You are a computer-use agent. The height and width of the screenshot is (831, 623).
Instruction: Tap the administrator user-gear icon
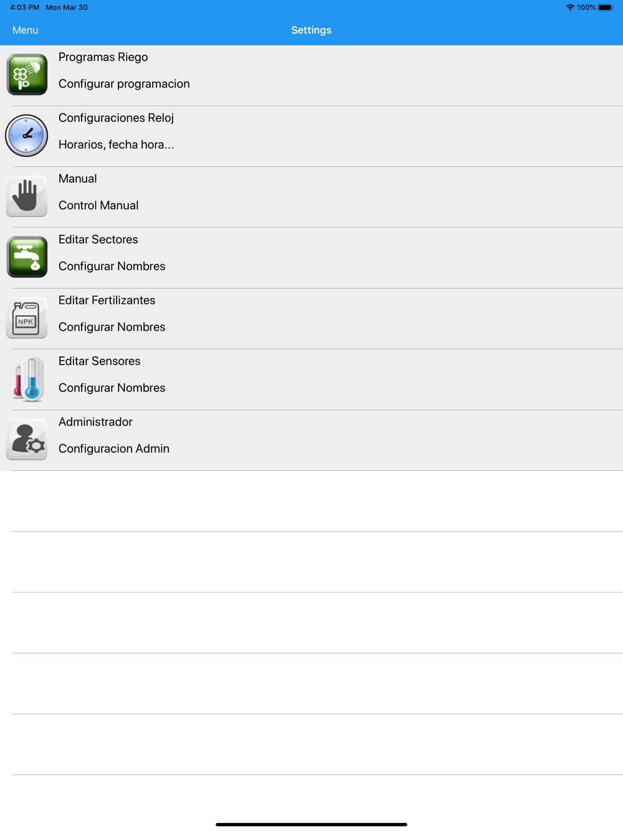point(27,439)
